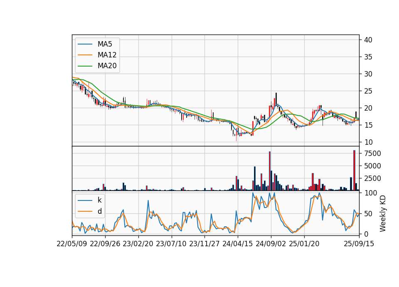399x287 pixels.
Task: Click the price axis value 15
Action: [368, 125]
